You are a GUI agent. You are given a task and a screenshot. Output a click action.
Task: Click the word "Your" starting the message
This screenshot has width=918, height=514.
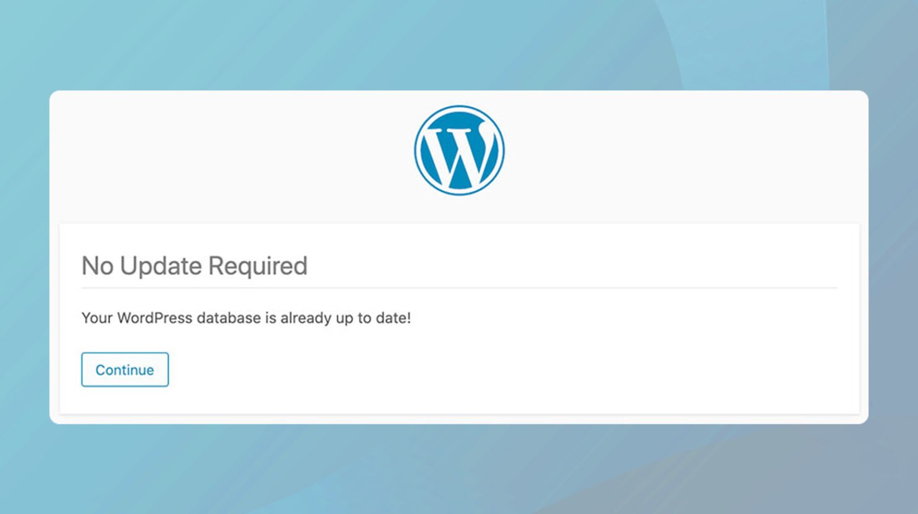coord(97,318)
